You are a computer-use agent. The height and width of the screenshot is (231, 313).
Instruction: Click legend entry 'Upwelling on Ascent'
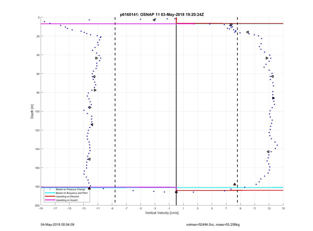coord(67,200)
